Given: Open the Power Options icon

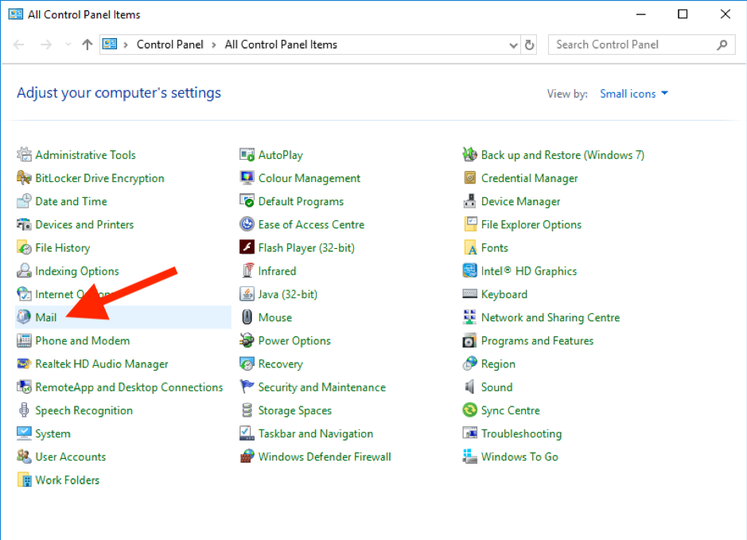Looking at the screenshot, I should pos(247,340).
